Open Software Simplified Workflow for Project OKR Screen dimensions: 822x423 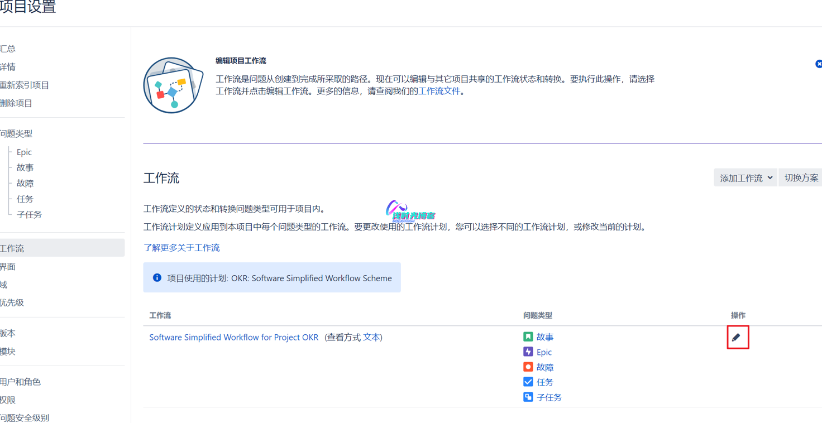(x=233, y=337)
